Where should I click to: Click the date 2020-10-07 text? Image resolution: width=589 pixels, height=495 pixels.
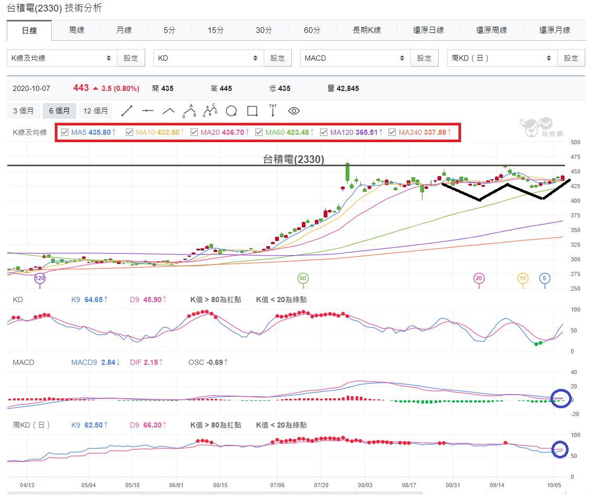[x=31, y=89]
